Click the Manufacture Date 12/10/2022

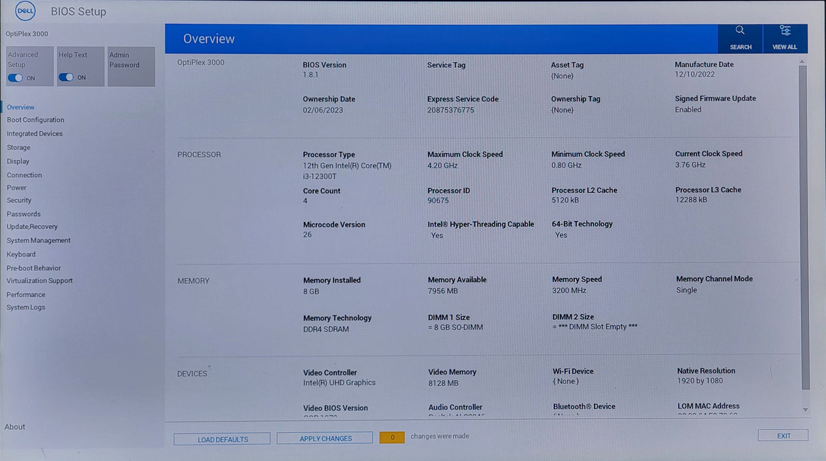[695, 74]
